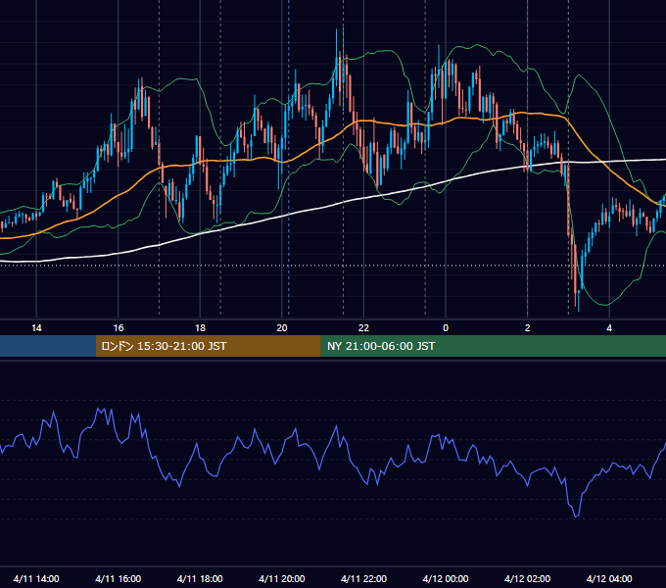Click the 14 hour label on the time axis
Screen dimensions: 666x588
[x=36, y=328]
